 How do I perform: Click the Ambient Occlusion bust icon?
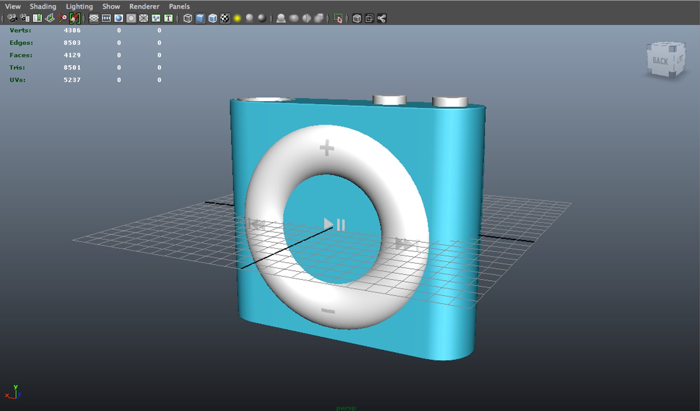(281, 18)
